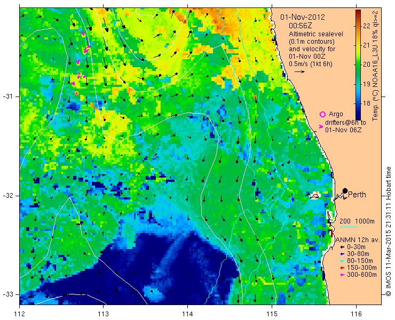Click the magenta 300-600m ANMN arrow symbol
Screen dimensions: 395x320
(342, 275)
